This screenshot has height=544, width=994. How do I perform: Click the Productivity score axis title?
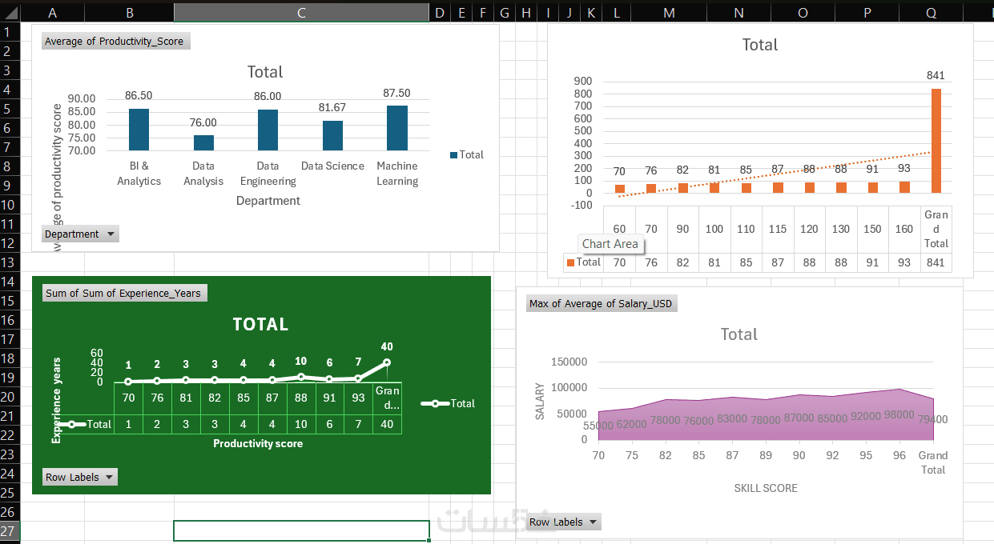pyautogui.click(x=258, y=443)
